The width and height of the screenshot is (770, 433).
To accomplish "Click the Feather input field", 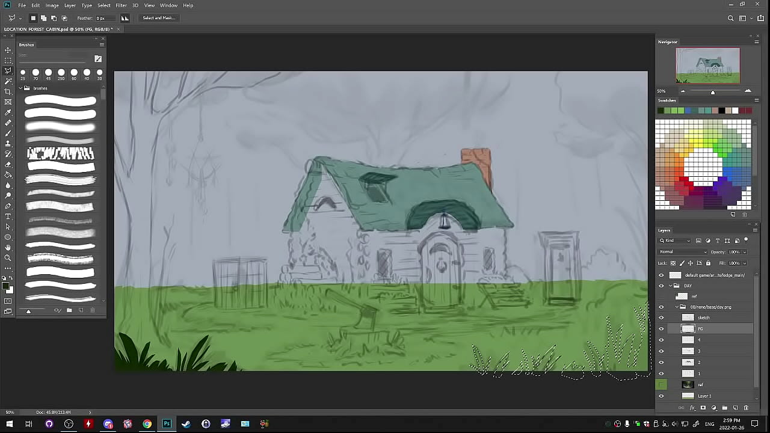I will coord(103,18).
